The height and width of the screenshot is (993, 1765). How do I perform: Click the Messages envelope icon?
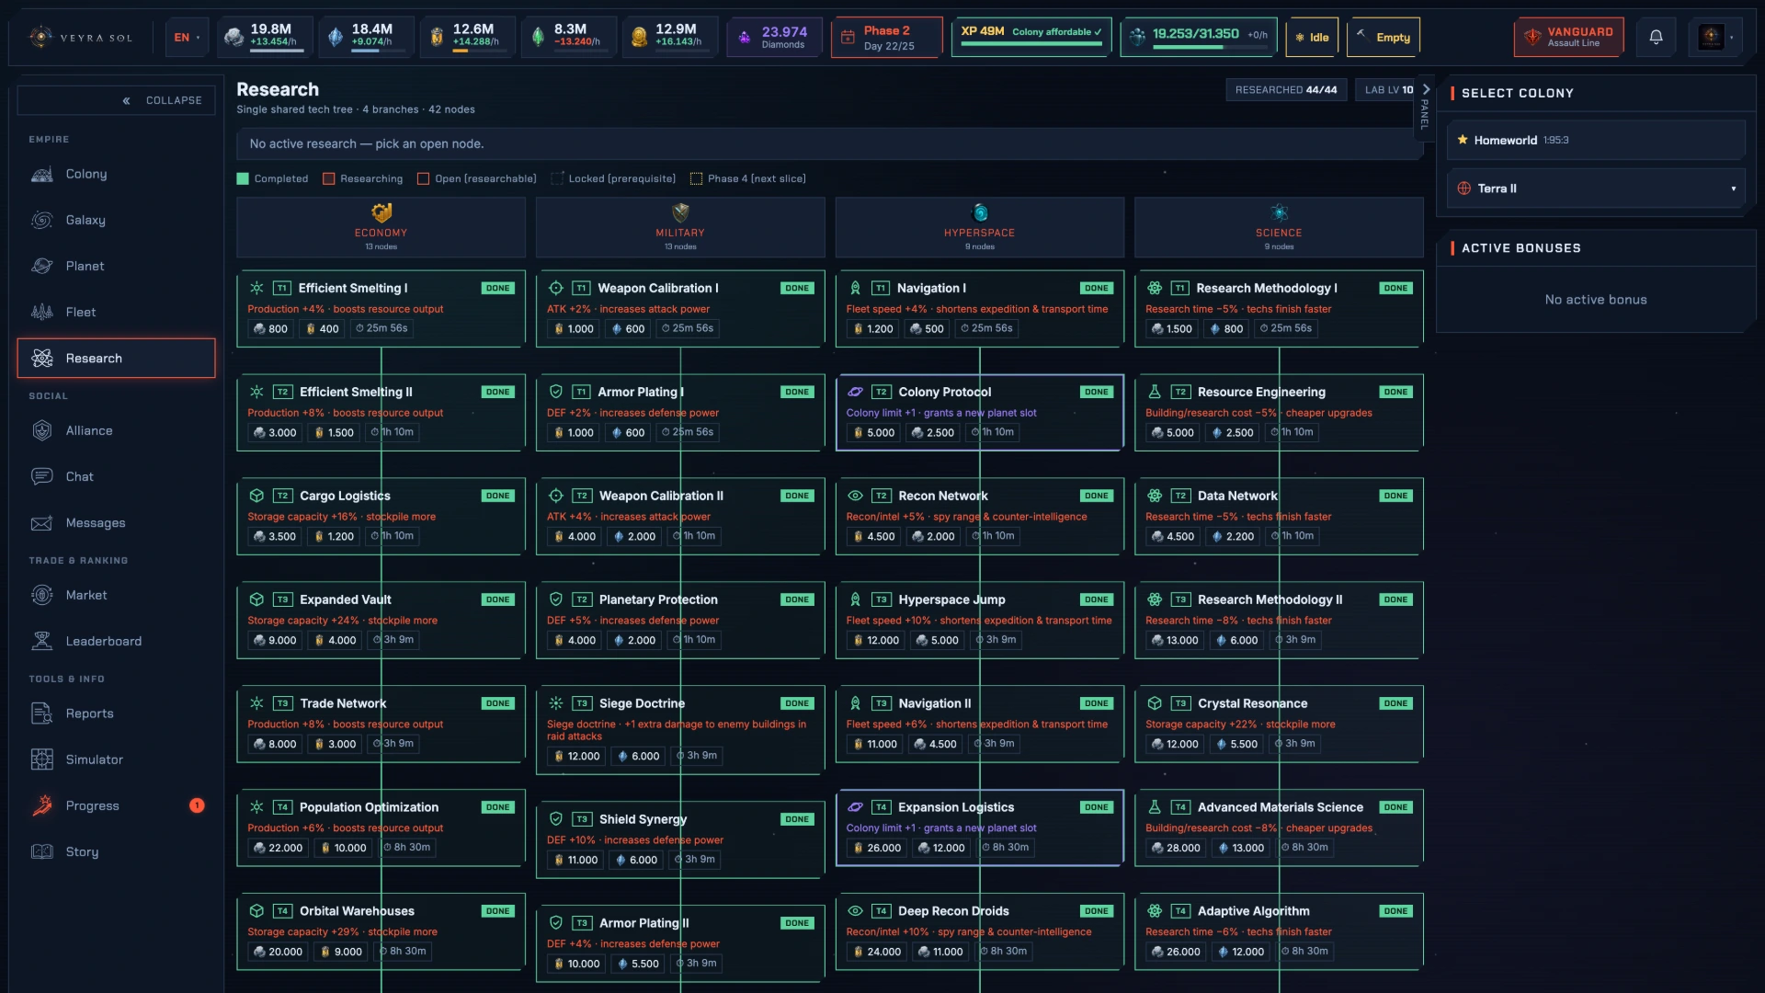pos(42,523)
